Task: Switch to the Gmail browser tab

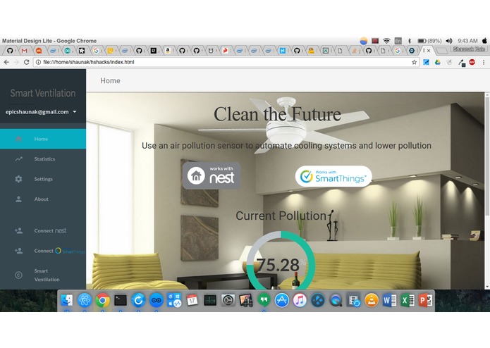Action: (x=25, y=50)
